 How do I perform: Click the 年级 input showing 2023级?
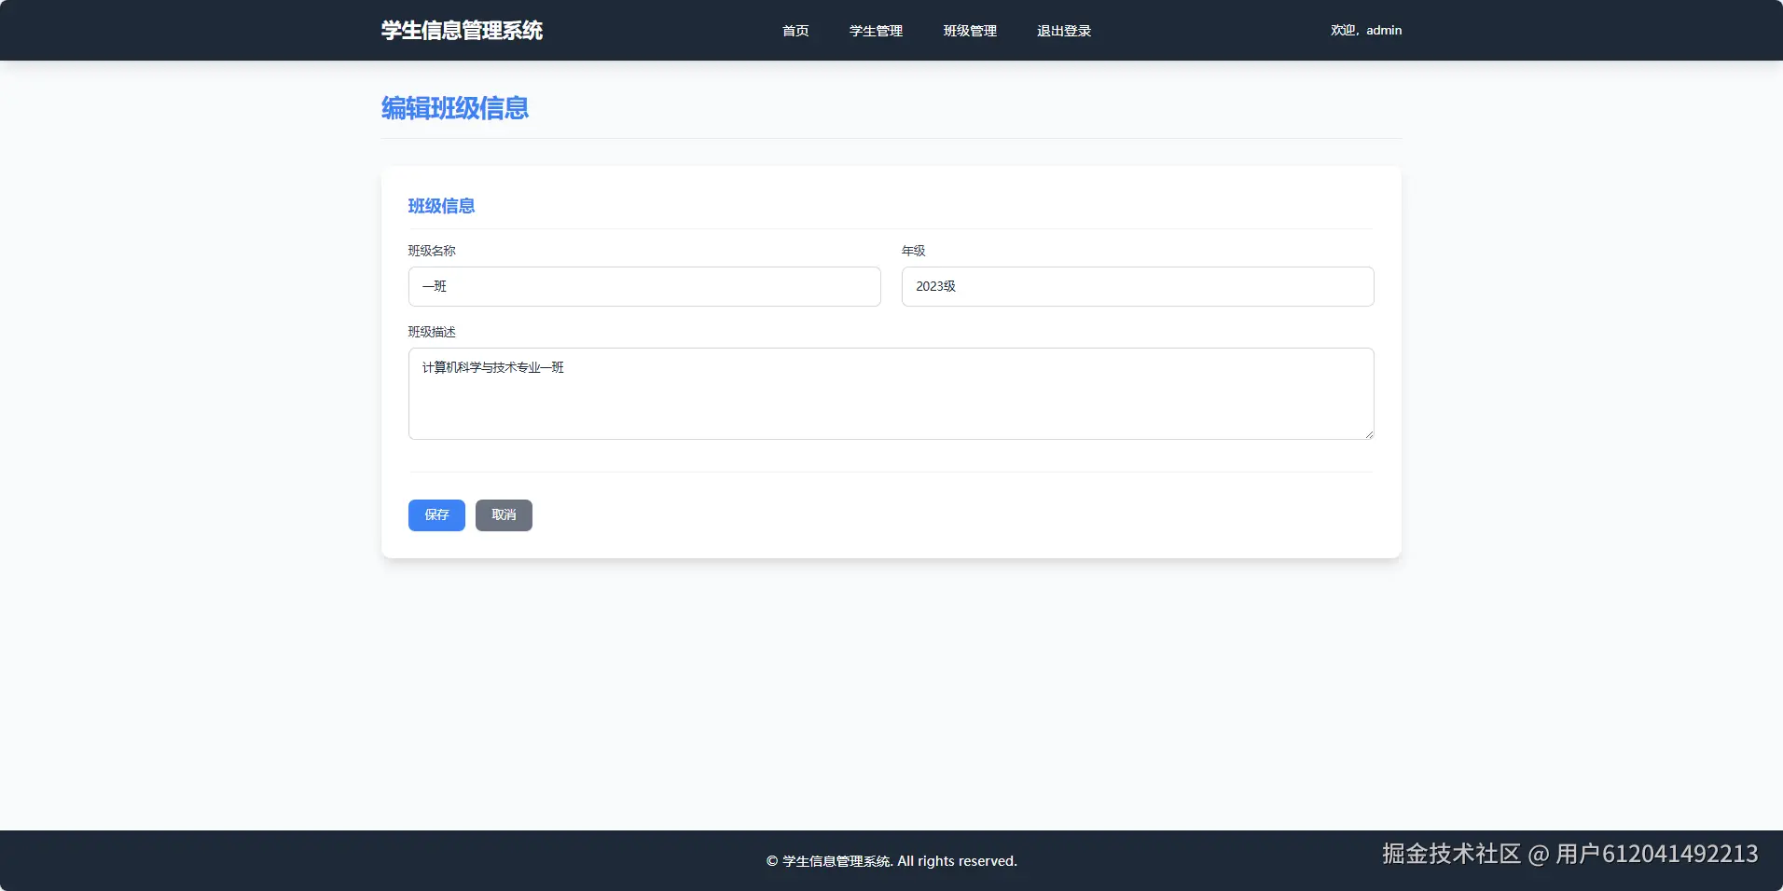(x=1136, y=286)
